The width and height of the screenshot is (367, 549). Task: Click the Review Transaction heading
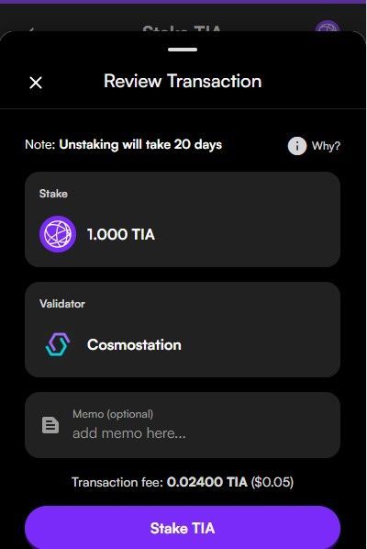[183, 81]
